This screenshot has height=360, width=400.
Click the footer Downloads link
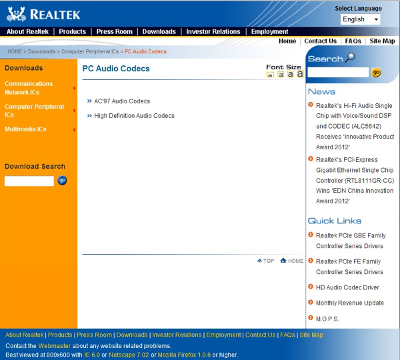click(x=132, y=335)
